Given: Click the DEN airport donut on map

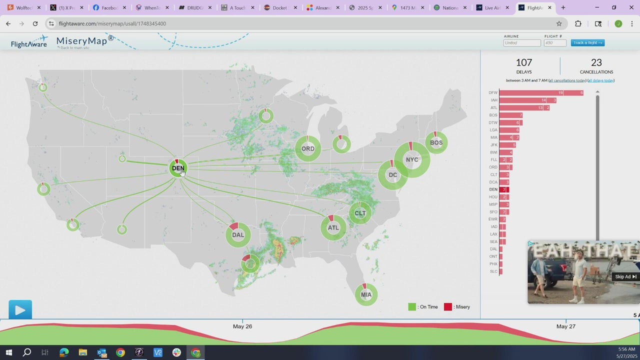Looking at the screenshot, I should pos(178,168).
